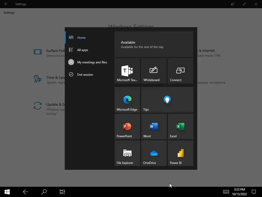Click the Windows Start button
262x197 pixels.
coord(7,192)
